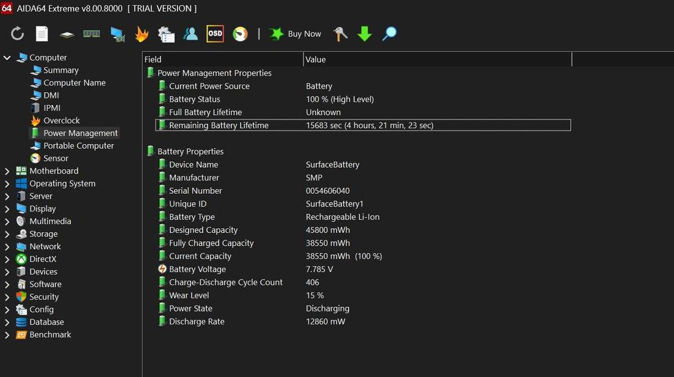Select the Charge-Discharge Cycle Count row
This screenshot has width=674, height=377.
coord(363,282)
